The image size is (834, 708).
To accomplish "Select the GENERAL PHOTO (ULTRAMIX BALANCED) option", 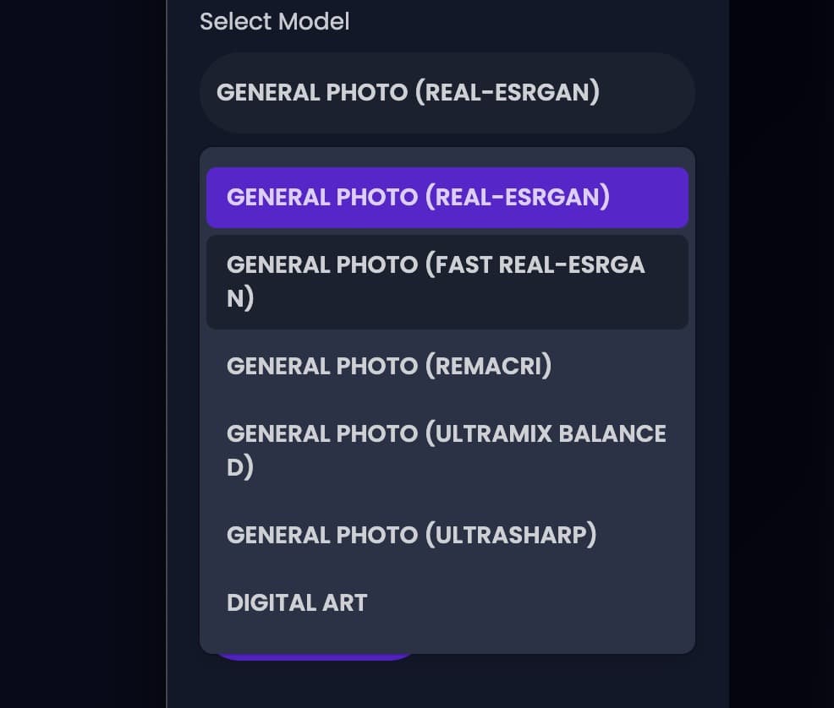I will tap(447, 449).
